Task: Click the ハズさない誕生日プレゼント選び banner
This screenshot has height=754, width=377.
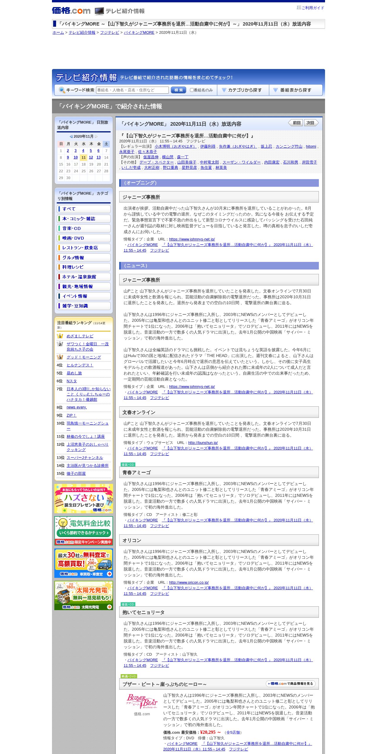Action: (84, 499)
